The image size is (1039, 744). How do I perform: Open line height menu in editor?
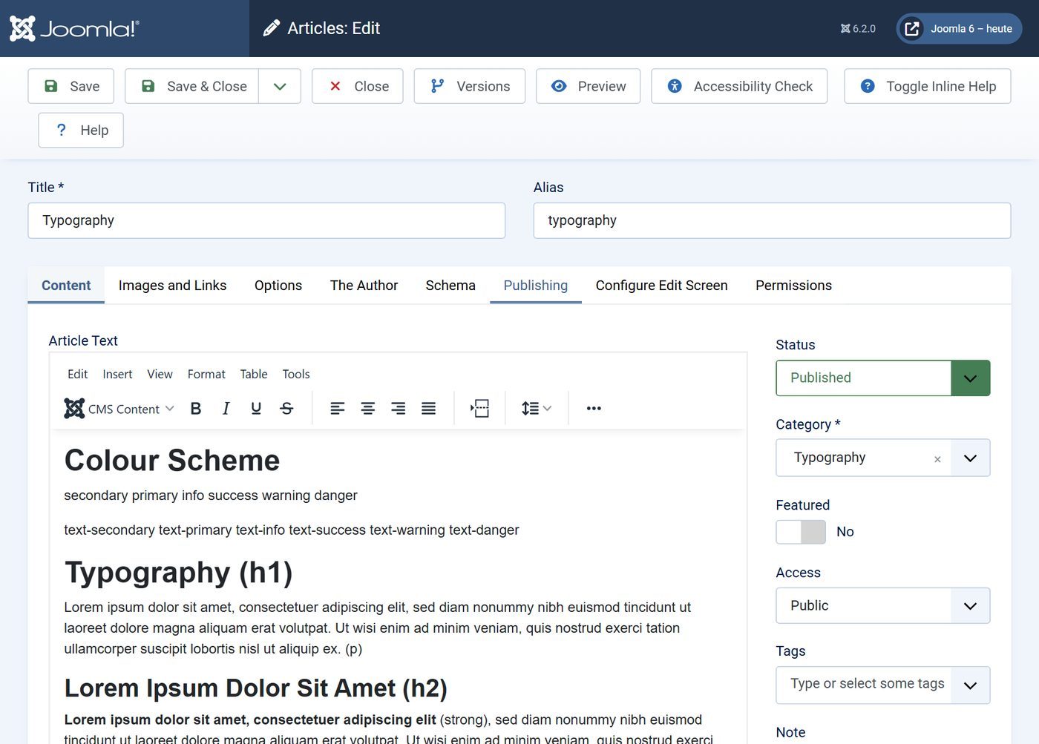click(537, 408)
